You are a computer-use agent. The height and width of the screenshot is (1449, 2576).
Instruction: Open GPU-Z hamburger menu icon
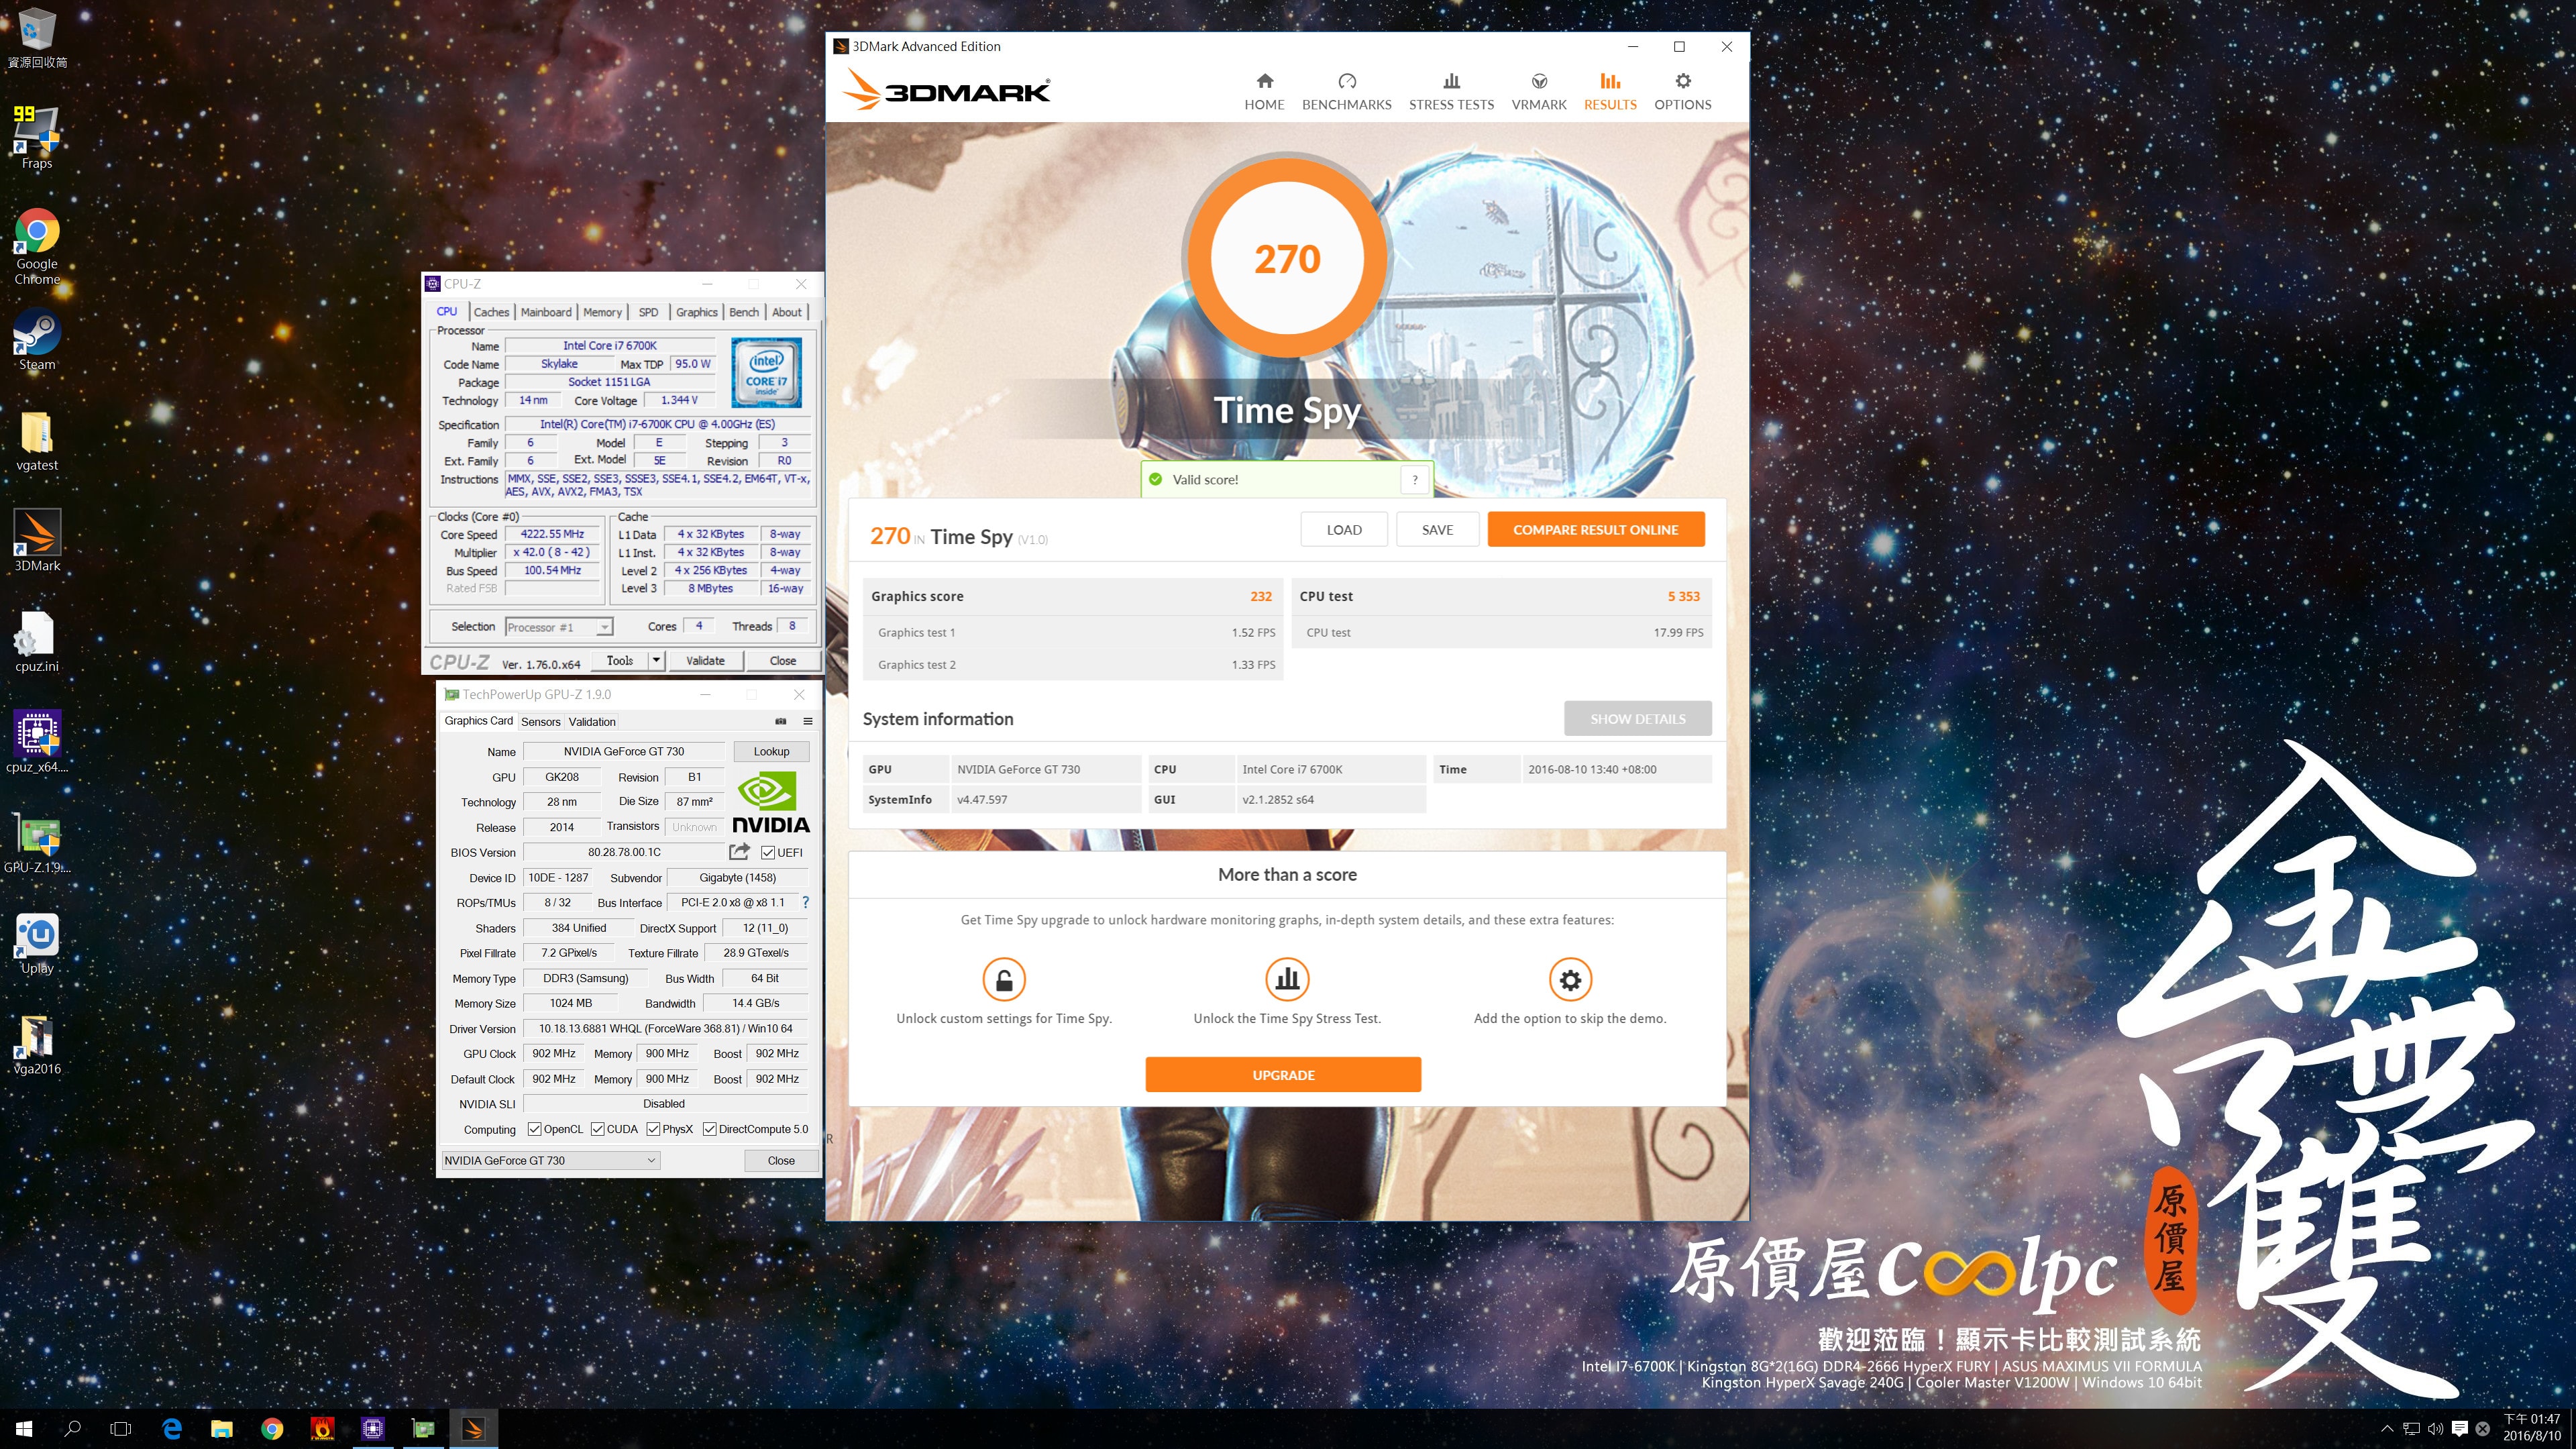click(807, 721)
